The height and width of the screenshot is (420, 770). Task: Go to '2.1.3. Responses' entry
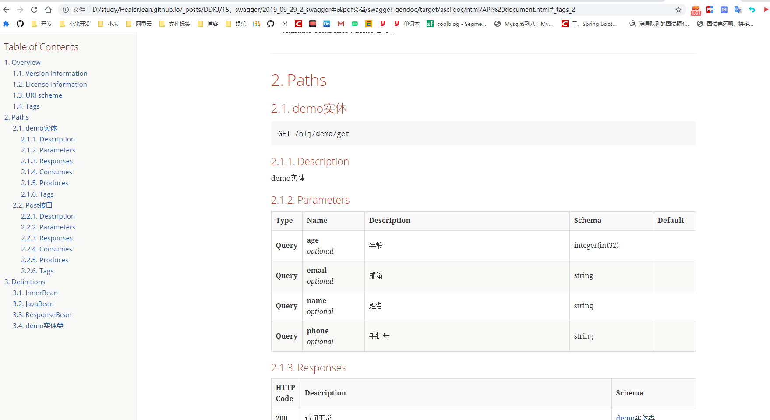pos(47,161)
